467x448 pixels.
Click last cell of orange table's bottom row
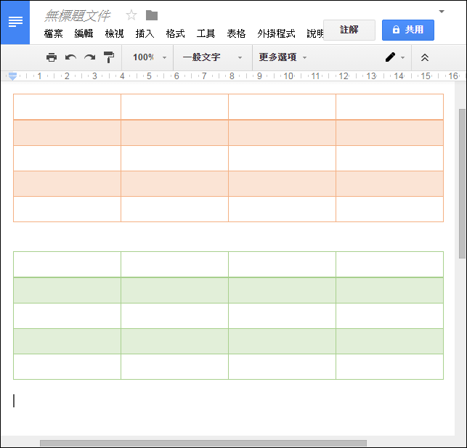pos(389,209)
